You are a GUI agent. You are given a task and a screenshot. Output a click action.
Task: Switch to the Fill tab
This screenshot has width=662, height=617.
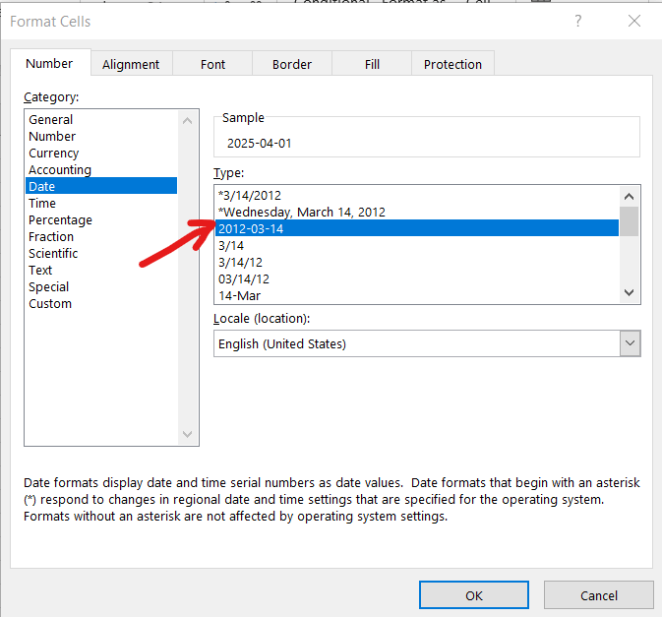[372, 64]
